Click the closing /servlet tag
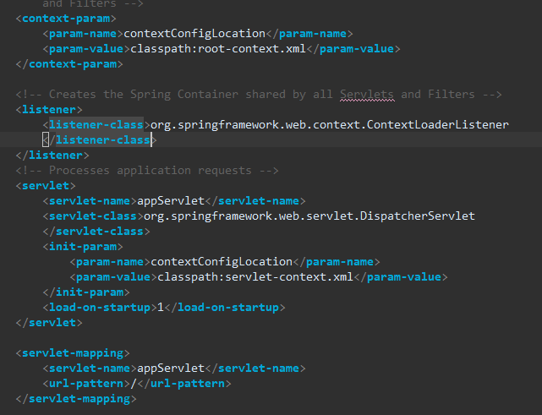542x415 pixels. tap(49, 322)
